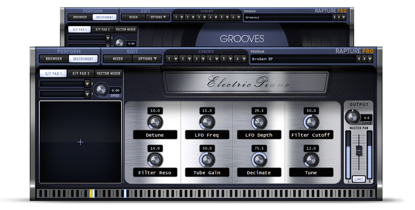Select X/Y PAD 2 in the Grooves window
Image resolution: width=415 pixels, height=210 pixels.
102,29
